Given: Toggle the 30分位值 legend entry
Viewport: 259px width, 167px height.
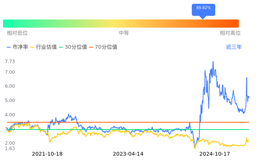Looking at the screenshot, I should click(72, 47).
